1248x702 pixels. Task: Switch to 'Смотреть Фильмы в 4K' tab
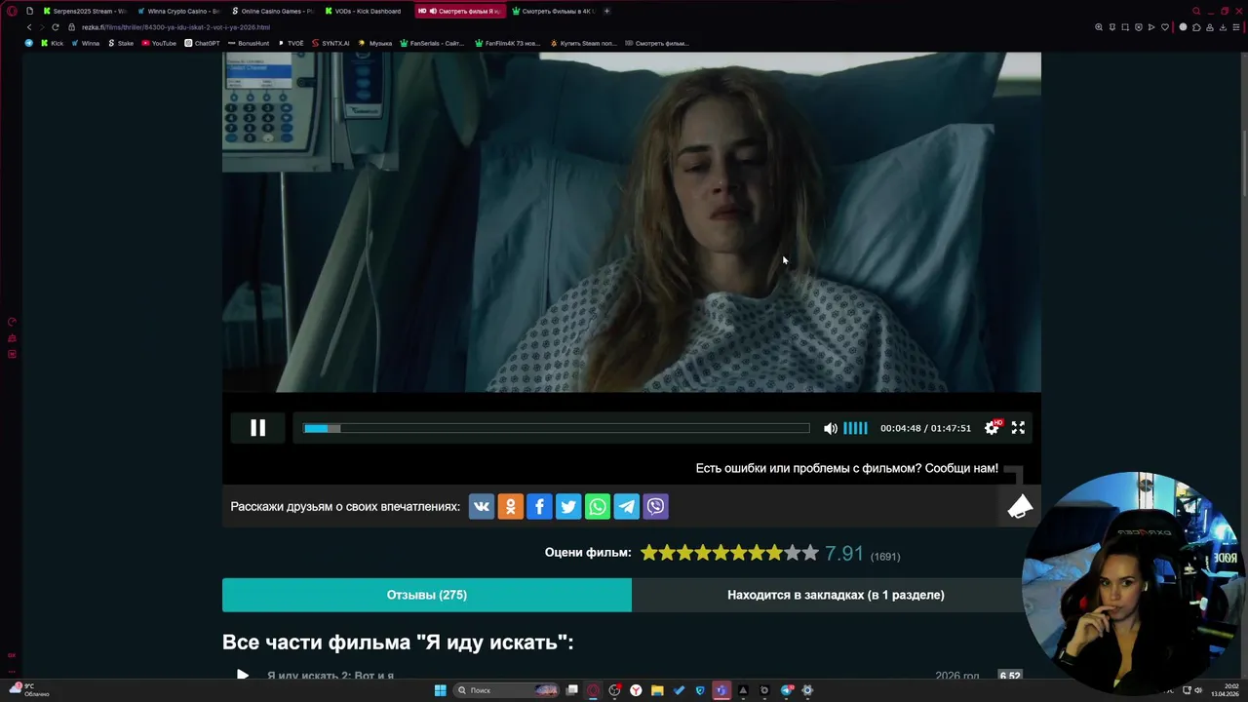552,11
